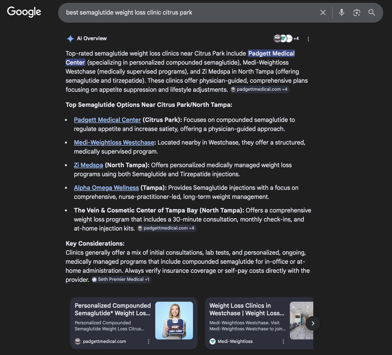Open padgettmedical.com +4 citation after Vein Center
392x355 pixels.
167,228
